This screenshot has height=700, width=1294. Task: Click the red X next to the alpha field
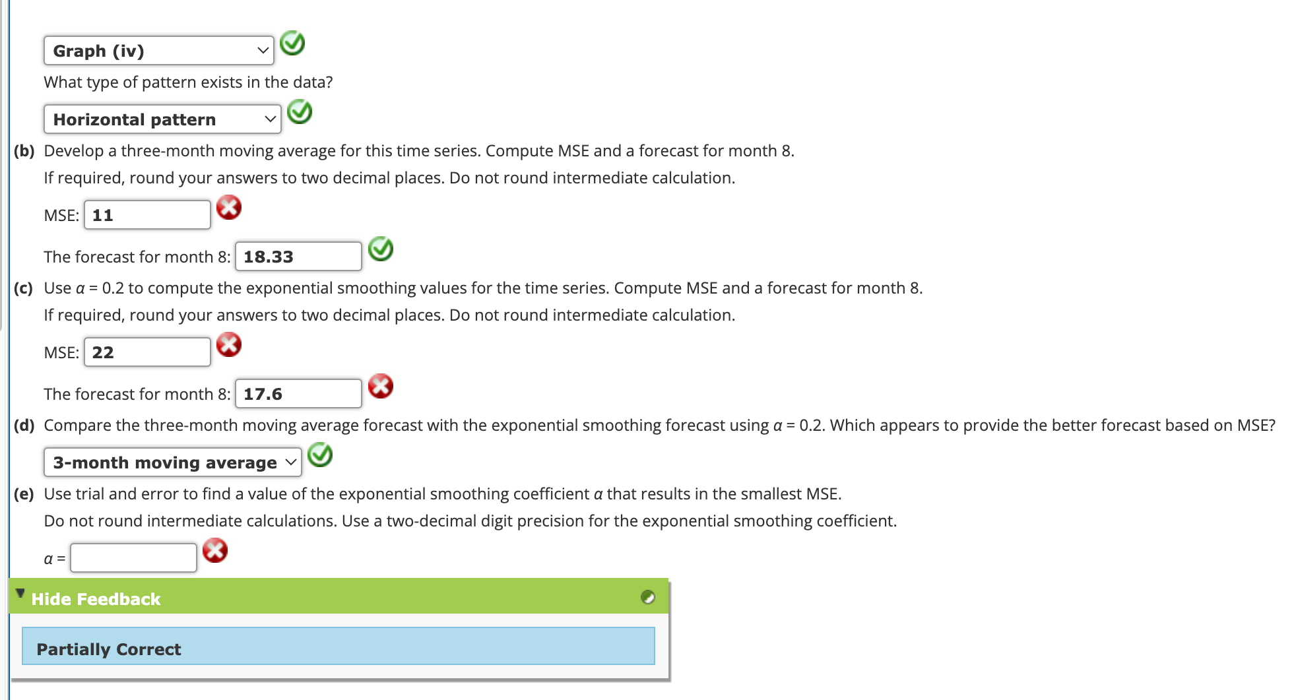click(x=215, y=550)
